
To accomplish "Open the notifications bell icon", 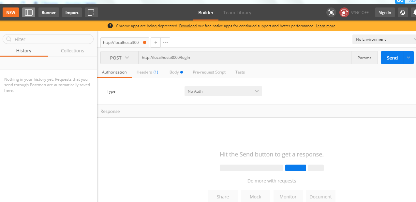I will pyautogui.click(x=414, y=12).
